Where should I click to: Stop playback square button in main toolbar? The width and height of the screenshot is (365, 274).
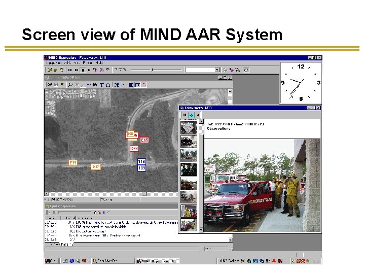click(83, 70)
